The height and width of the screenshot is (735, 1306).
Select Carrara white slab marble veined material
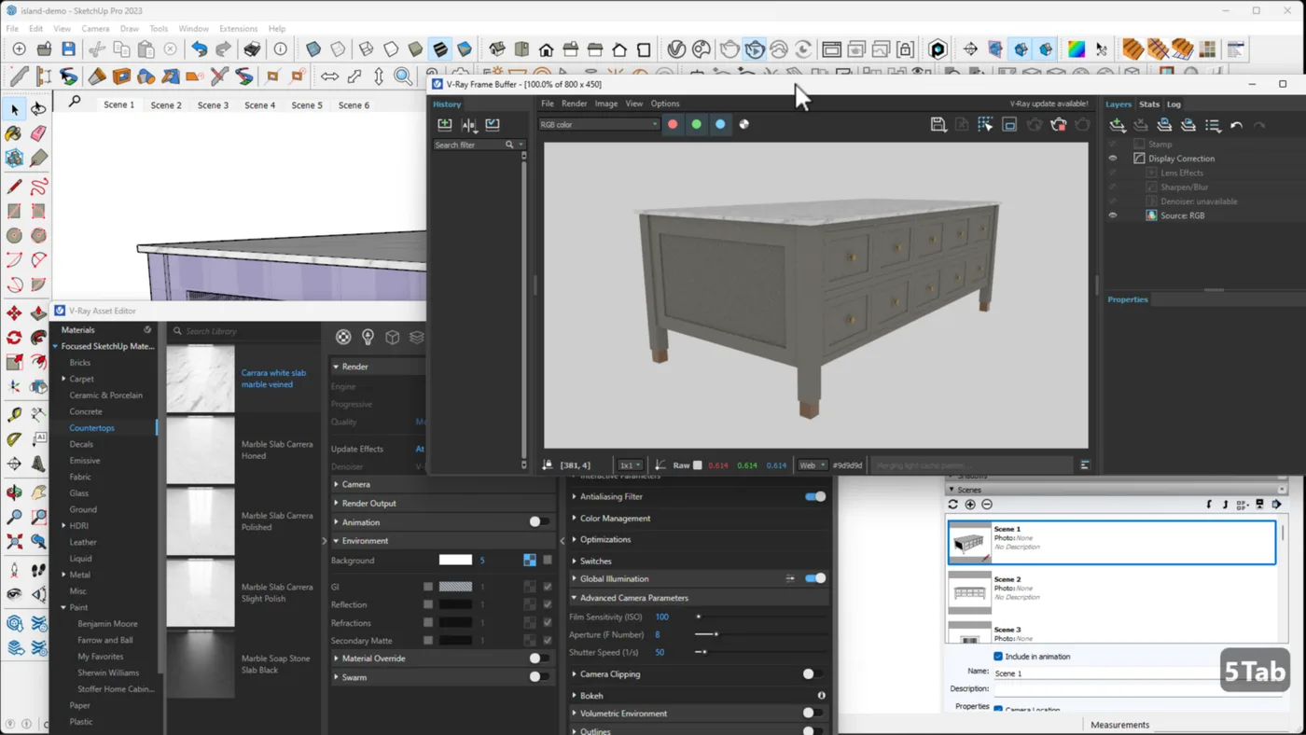pyautogui.click(x=201, y=379)
